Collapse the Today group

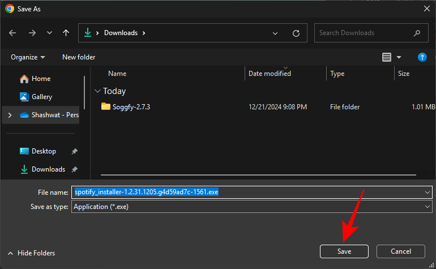coord(98,91)
